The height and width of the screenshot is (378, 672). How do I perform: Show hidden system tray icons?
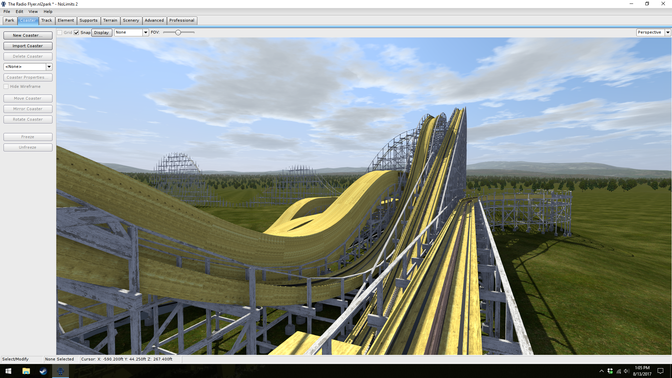click(x=601, y=371)
